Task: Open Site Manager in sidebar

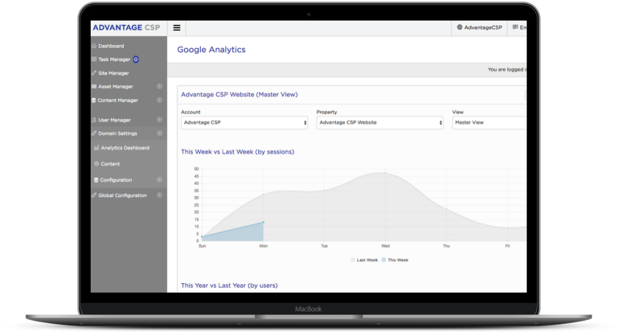Action: [113, 73]
